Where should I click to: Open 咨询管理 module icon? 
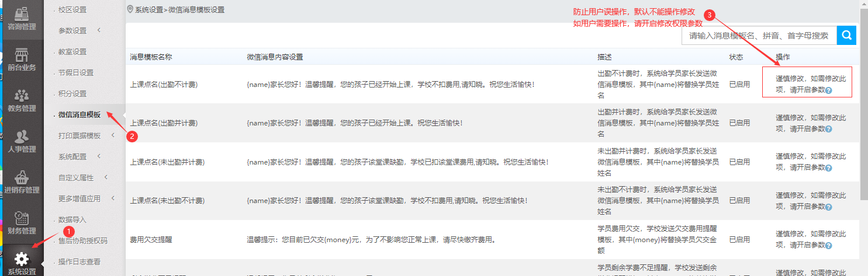[x=22, y=13]
